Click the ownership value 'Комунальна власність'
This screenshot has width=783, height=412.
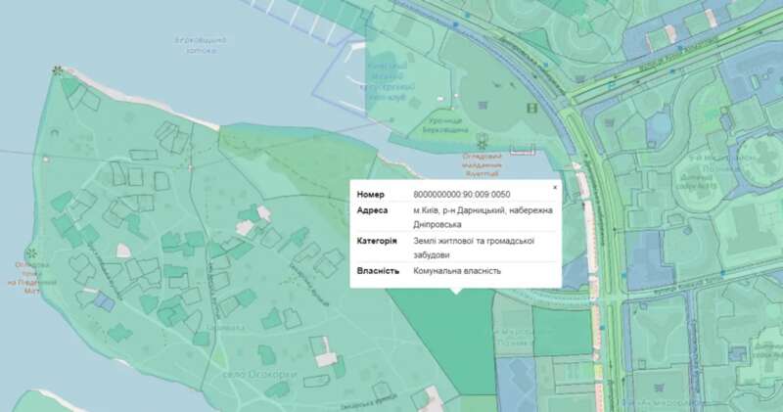pos(456,270)
